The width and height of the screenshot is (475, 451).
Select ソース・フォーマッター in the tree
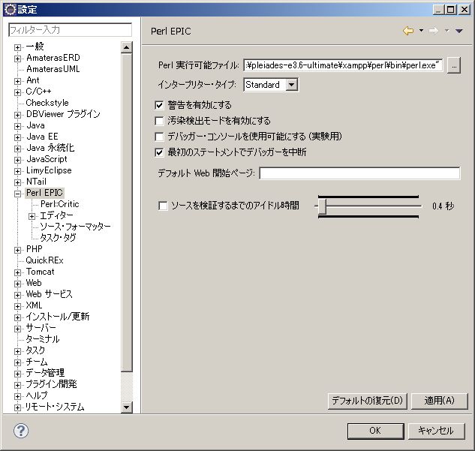pos(75,227)
